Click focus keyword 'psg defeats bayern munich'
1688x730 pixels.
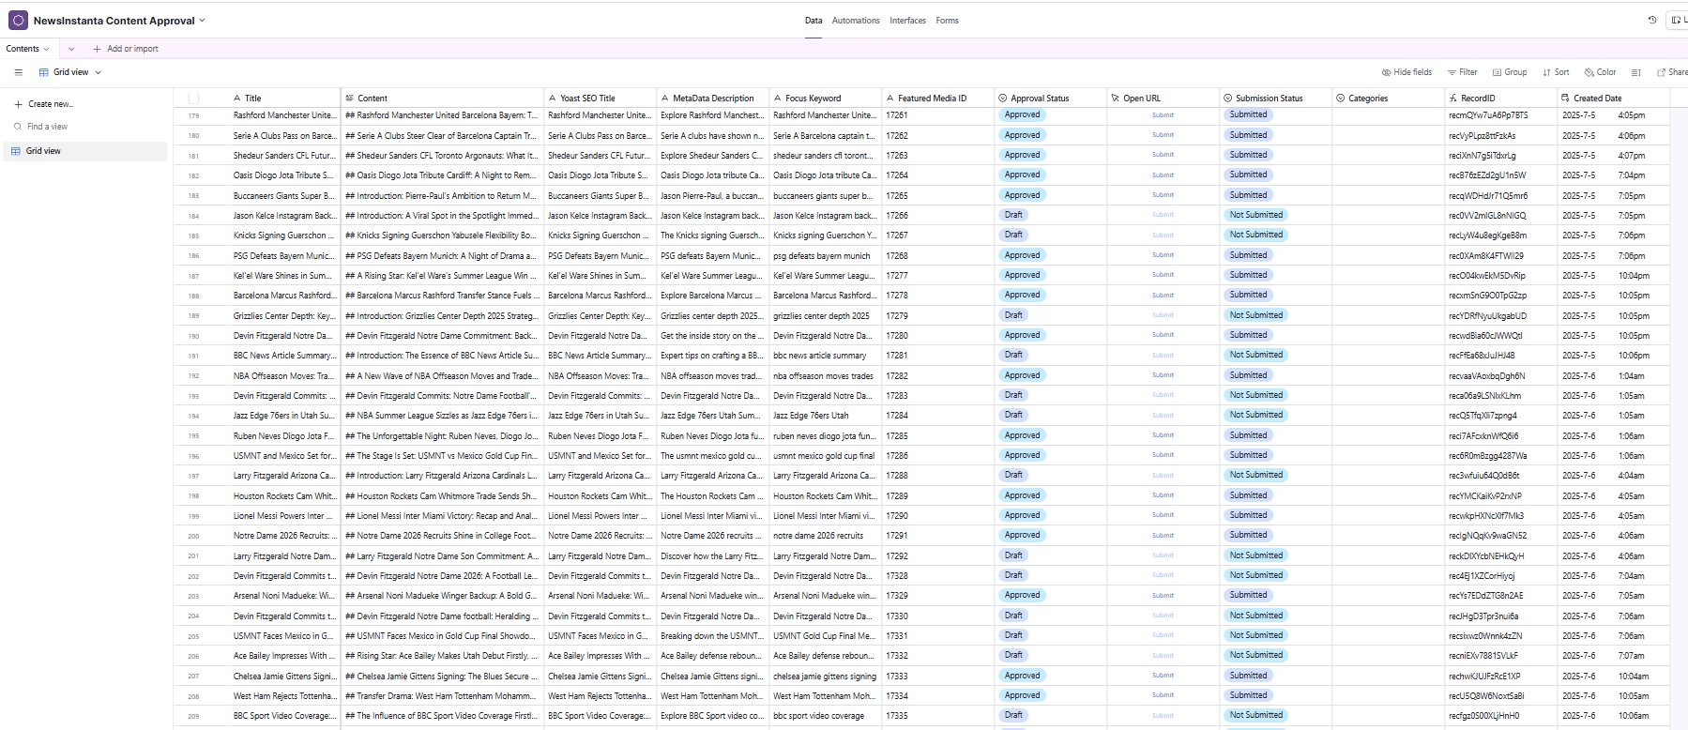[826, 255]
